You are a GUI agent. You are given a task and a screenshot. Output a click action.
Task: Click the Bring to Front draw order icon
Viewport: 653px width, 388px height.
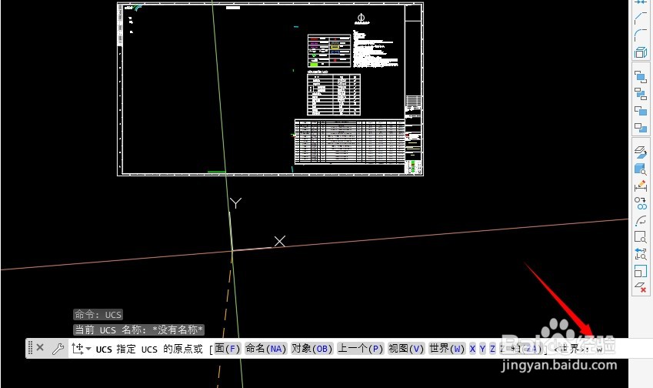641,77
